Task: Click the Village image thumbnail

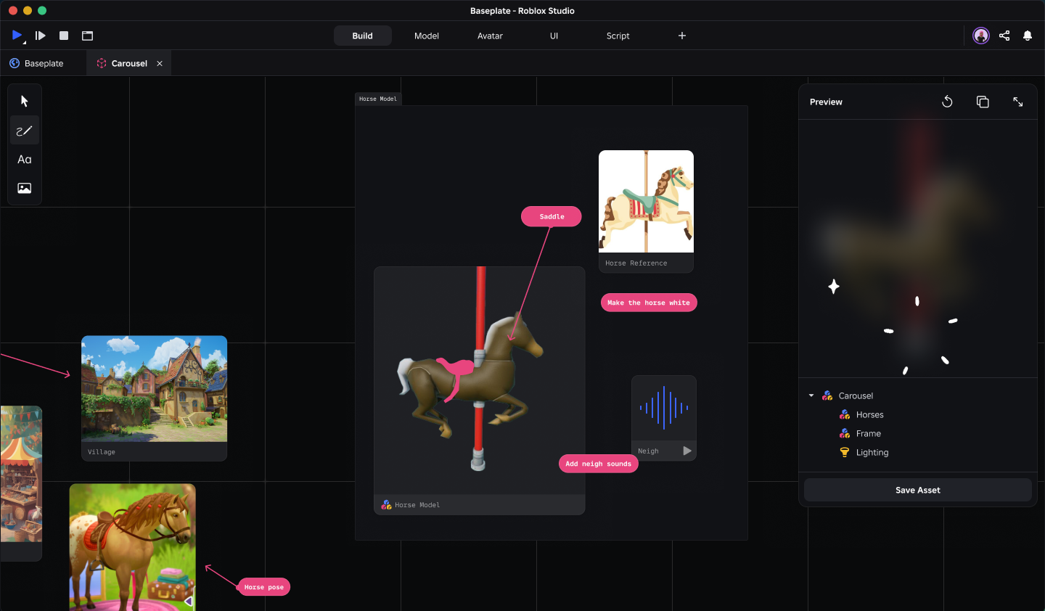Action: pos(154,388)
